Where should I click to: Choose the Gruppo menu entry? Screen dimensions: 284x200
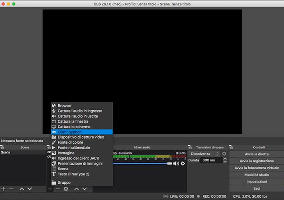pos(82,182)
